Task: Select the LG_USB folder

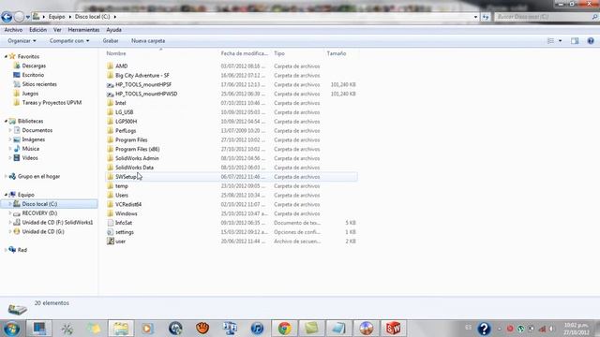Action: pyautogui.click(x=125, y=112)
